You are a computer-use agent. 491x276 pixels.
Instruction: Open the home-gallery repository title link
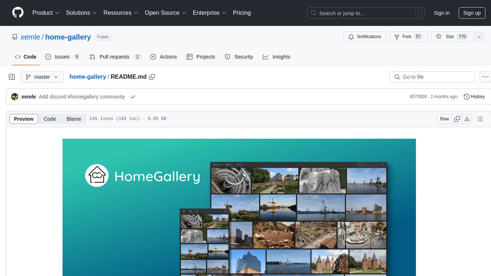(68, 37)
